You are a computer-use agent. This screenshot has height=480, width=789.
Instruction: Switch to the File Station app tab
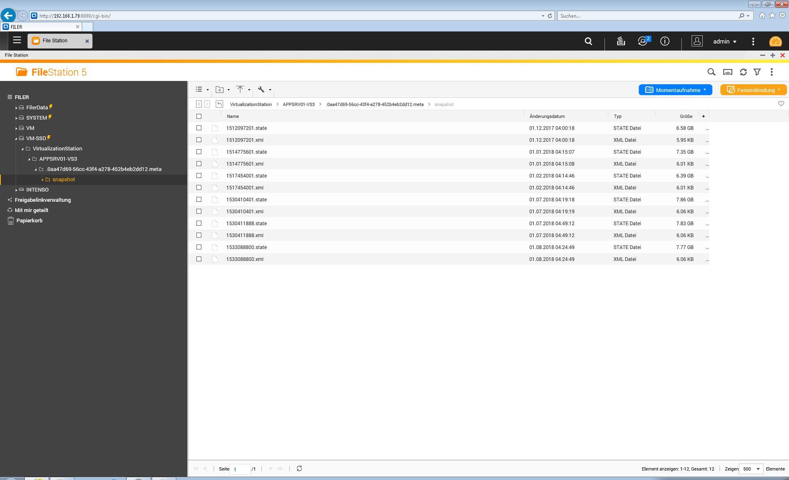point(60,41)
